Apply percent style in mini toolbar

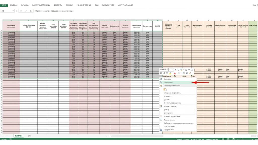(x=186, y=70)
